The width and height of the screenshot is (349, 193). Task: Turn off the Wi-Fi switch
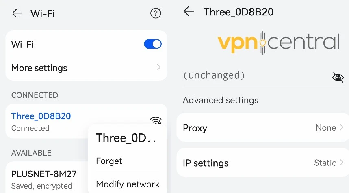pos(153,44)
